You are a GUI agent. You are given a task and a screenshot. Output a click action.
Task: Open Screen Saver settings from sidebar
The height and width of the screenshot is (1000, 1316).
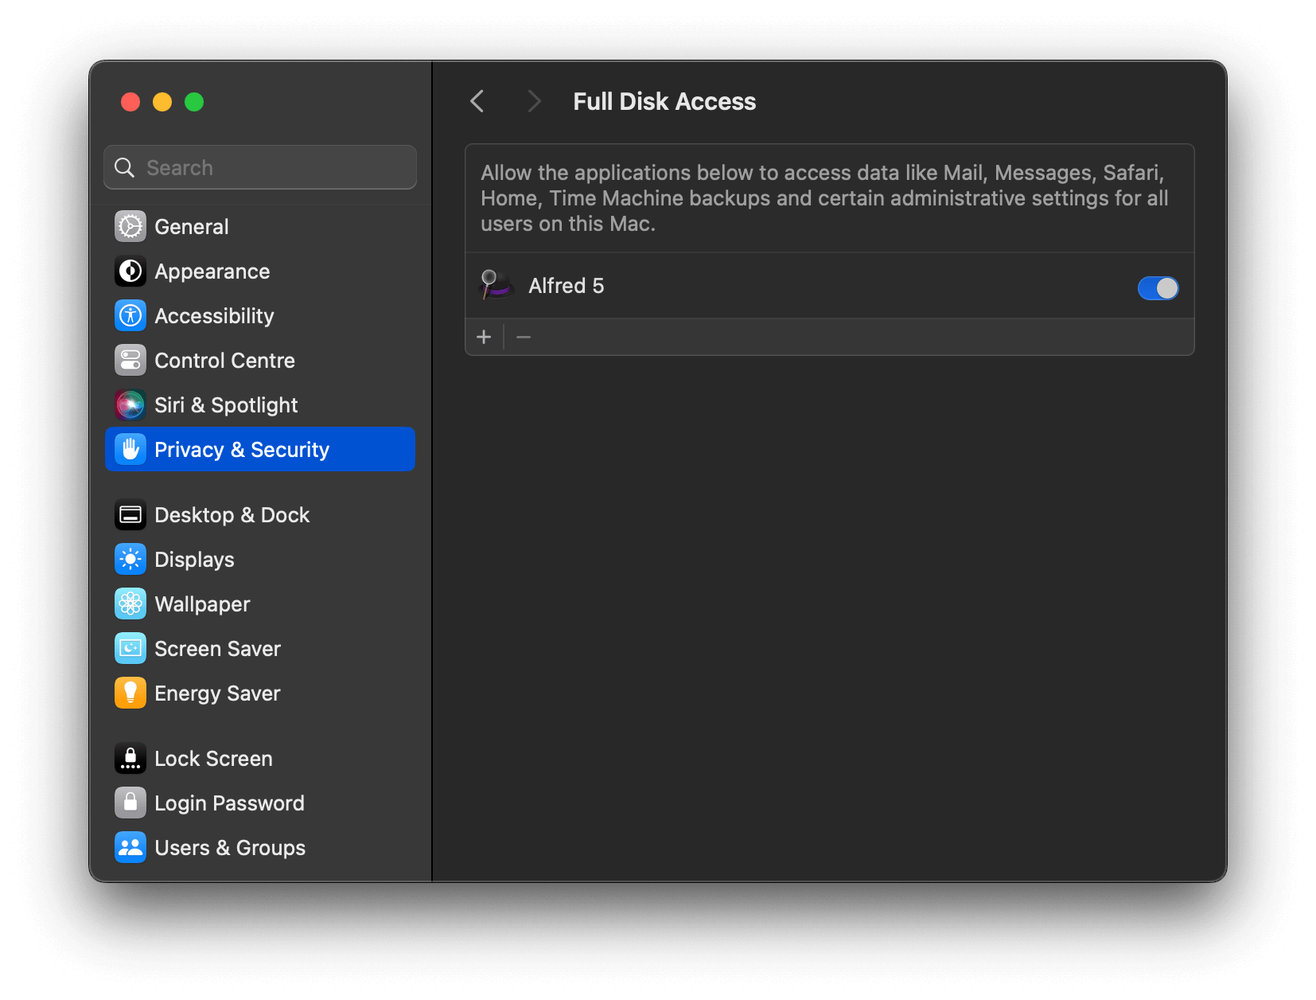pyautogui.click(x=130, y=648)
